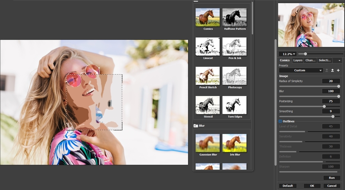This screenshot has height=190, width=345.
Task: Collapse the Blur effects folder
Action: [x=196, y=126]
